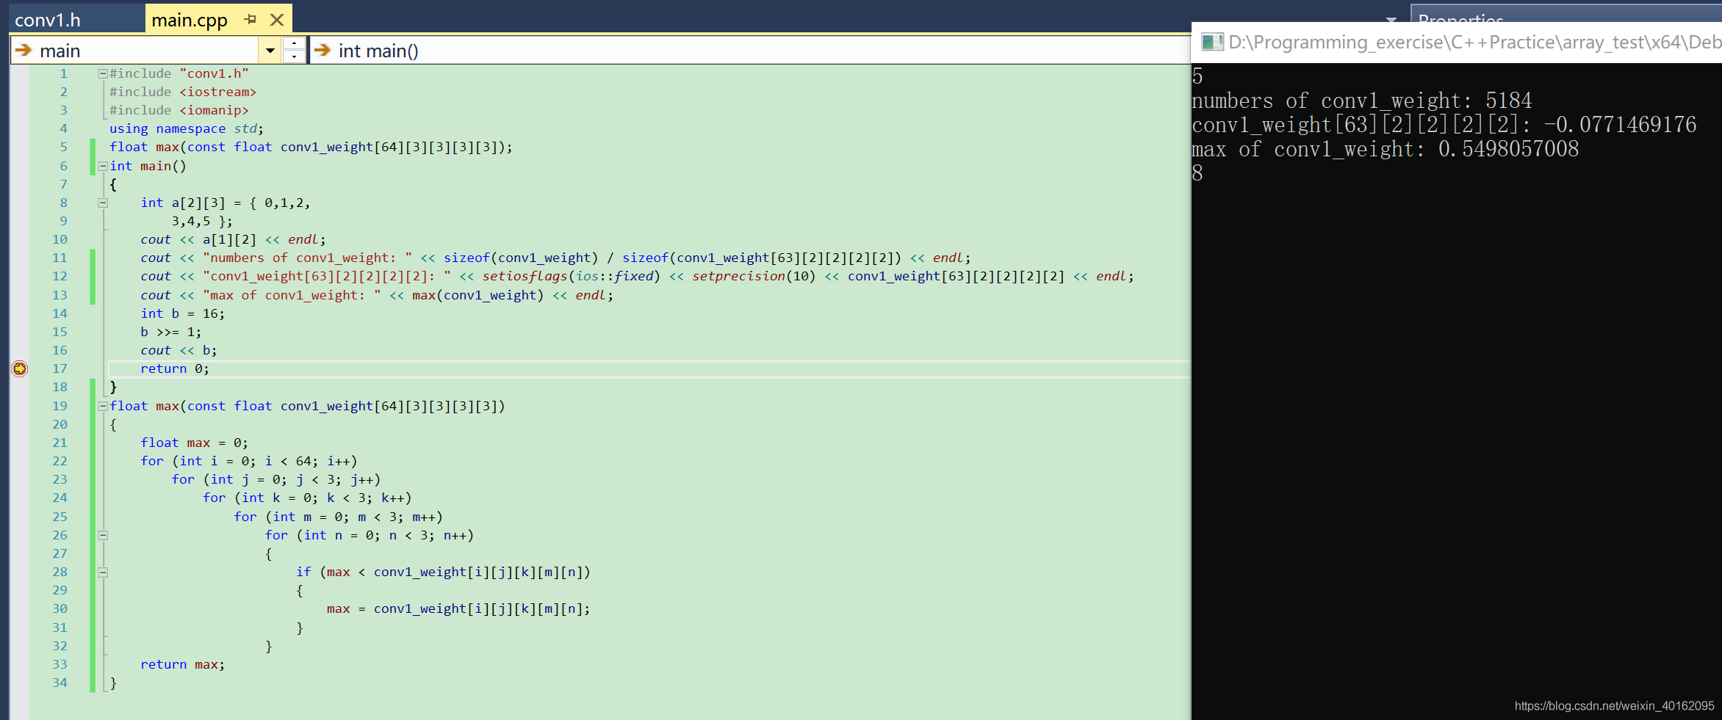The image size is (1722, 720).
Task: Collapse the int main() function at line 6
Action: pyautogui.click(x=103, y=166)
